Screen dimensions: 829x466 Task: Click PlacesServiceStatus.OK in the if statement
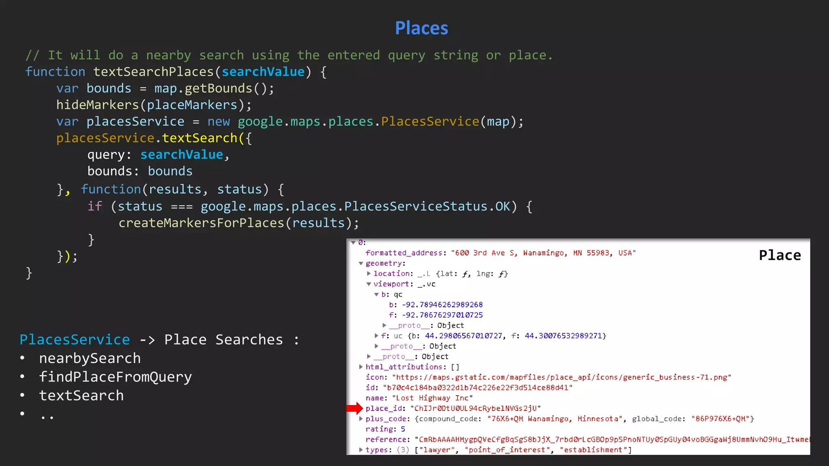coord(427,207)
